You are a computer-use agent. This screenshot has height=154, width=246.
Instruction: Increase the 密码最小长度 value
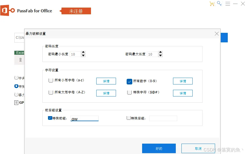pyautogui.click(x=83, y=52)
